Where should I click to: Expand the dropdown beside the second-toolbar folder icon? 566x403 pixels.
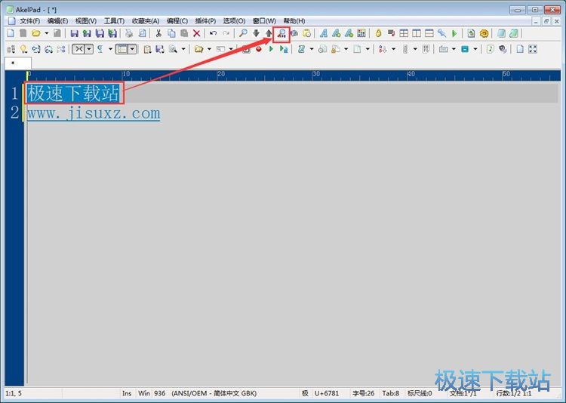[x=209, y=49]
